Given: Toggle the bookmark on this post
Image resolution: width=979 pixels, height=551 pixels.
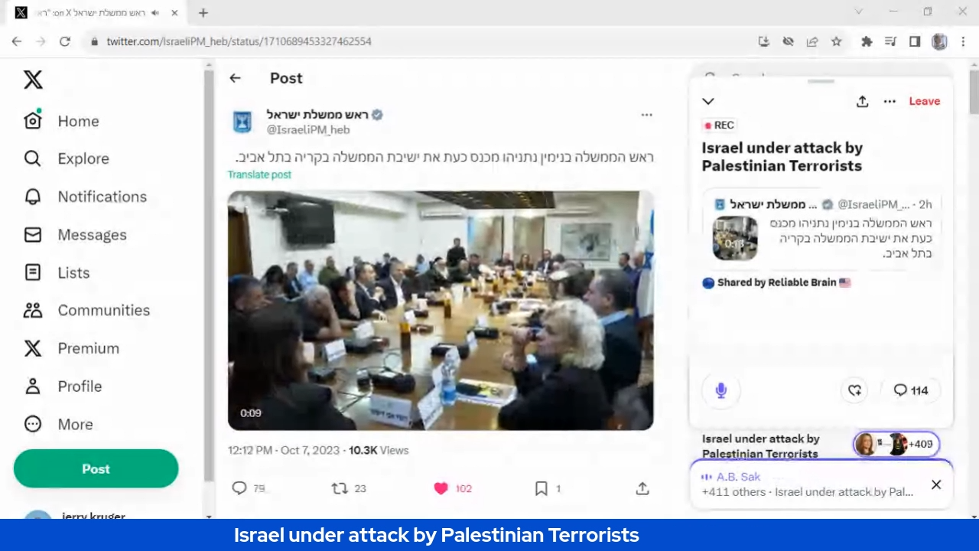Looking at the screenshot, I should click(541, 488).
